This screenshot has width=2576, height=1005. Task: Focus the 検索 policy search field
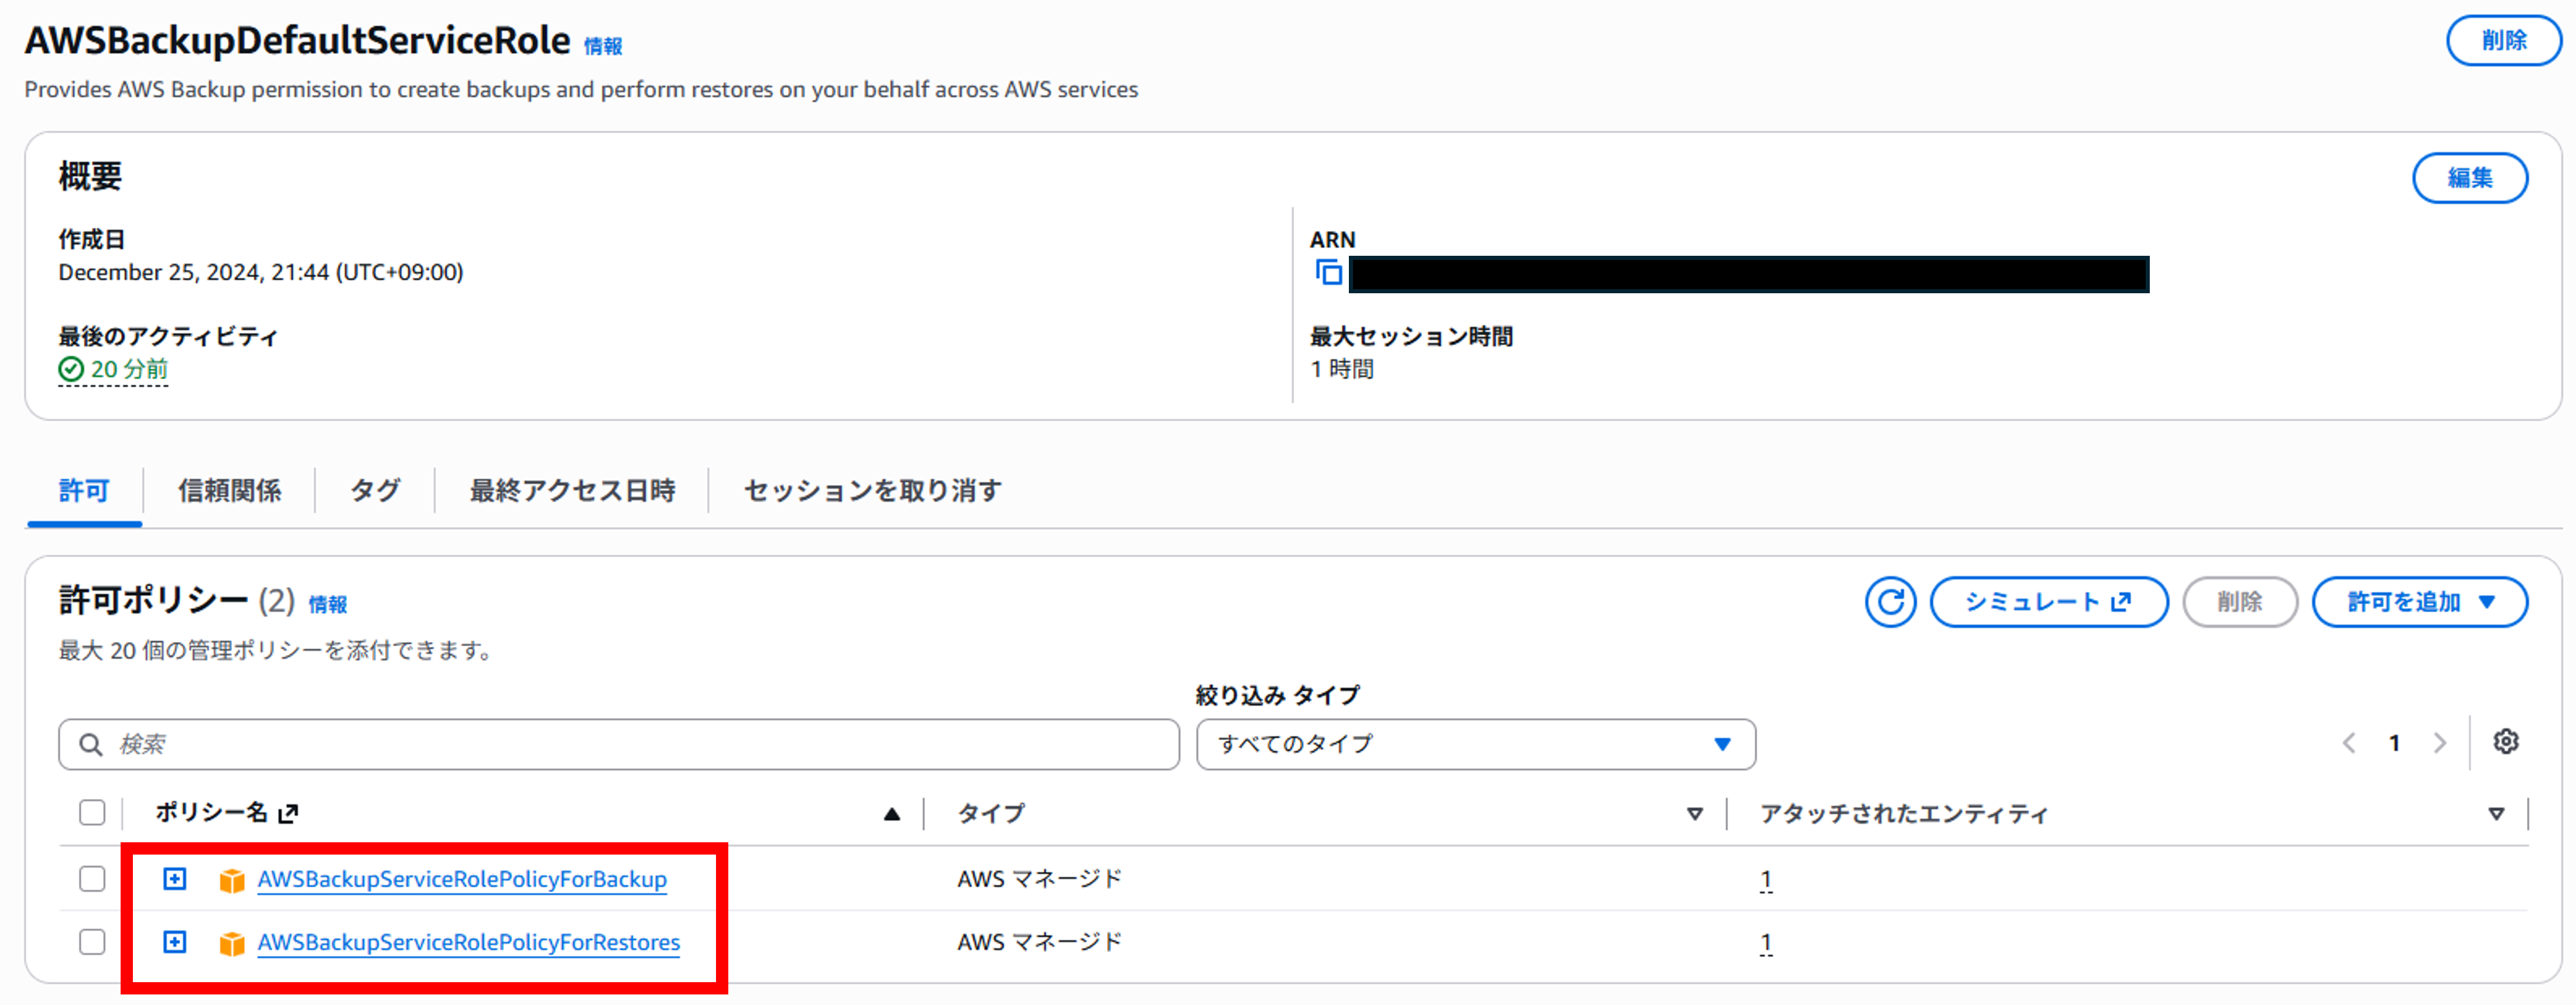coord(619,745)
